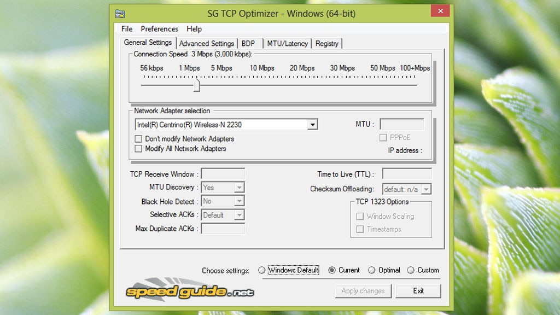The width and height of the screenshot is (560, 315).
Task: Choose the Custom settings radio button
Action: 411,270
